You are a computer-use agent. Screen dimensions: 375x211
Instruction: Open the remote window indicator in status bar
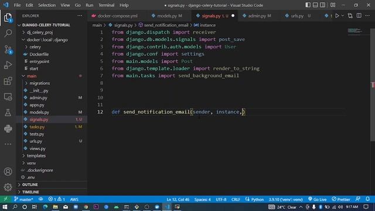5,199
